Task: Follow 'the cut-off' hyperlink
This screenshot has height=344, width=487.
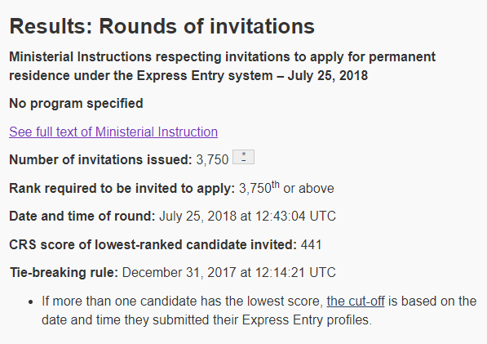Action: 356,301
